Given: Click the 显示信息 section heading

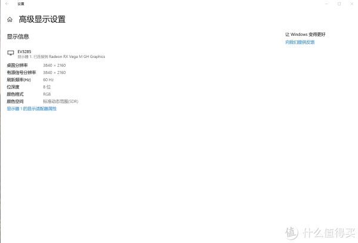Looking at the screenshot, I should pyautogui.click(x=18, y=37).
